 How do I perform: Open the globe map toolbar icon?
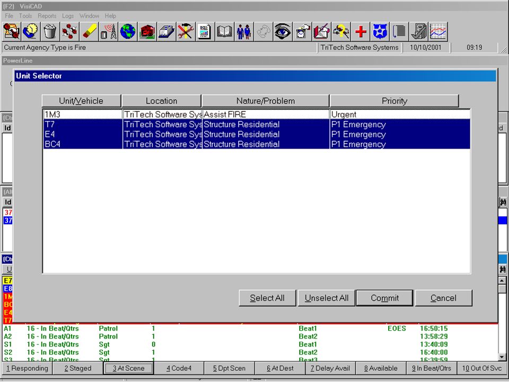(x=128, y=31)
